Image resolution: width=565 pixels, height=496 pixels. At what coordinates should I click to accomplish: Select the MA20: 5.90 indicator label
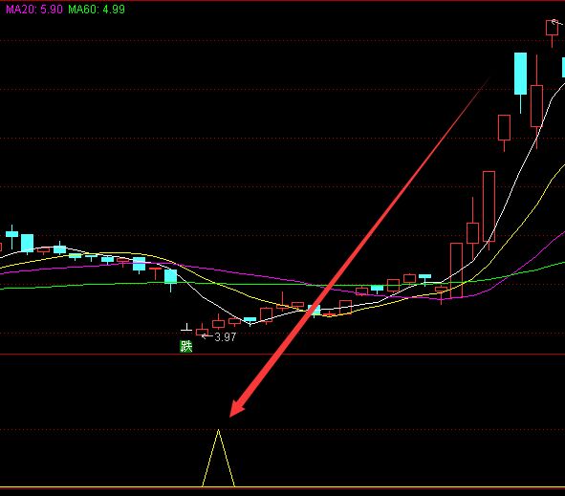click(x=34, y=10)
